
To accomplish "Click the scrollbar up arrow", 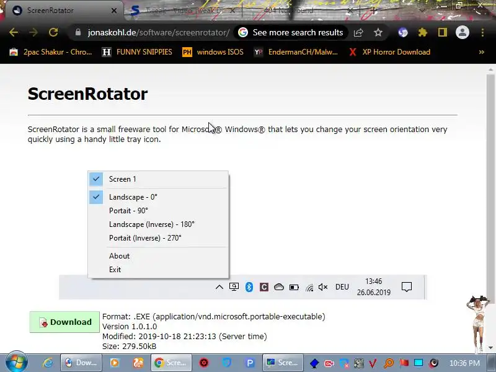I will point(490,69).
